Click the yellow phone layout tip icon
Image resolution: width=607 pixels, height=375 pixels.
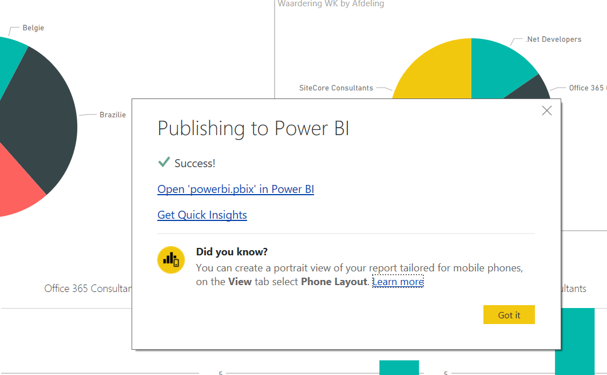pos(171,260)
